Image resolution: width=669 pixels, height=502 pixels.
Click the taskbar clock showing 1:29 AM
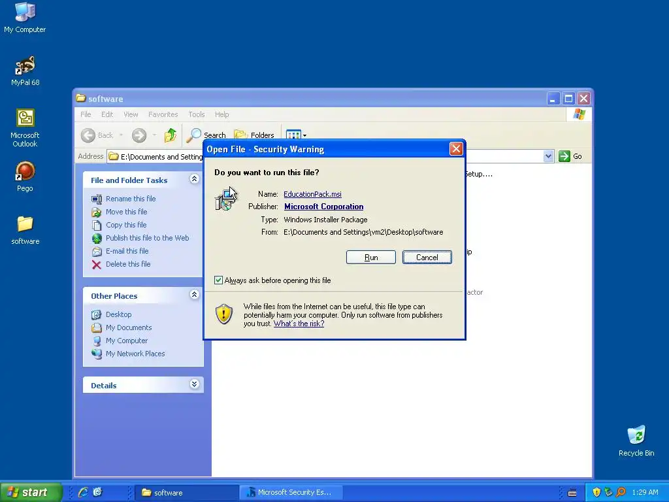[x=645, y=493]
